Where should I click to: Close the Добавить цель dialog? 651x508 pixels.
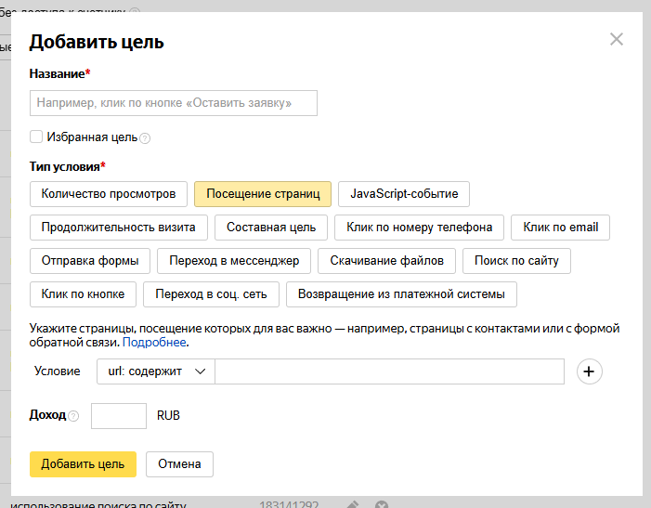pyautogui.click(x=617, y=39)
